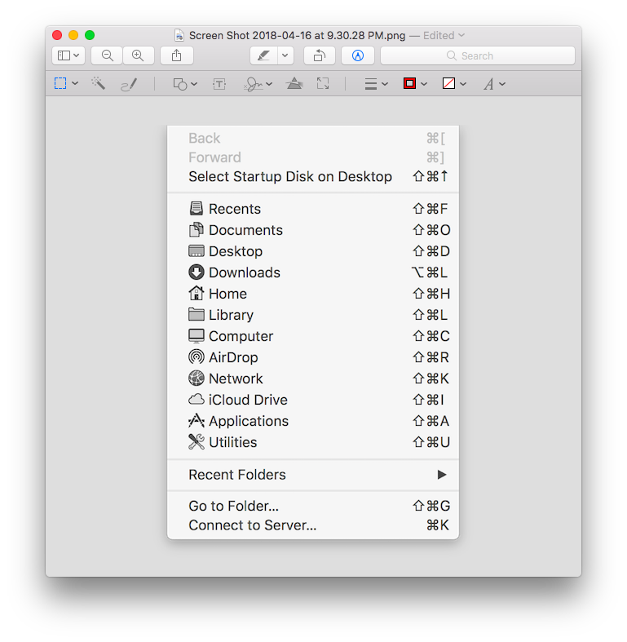Screen dimensions: 627x642
Task: Click the document title file icon
Action: pyautogui.click(x=179, y=36)
